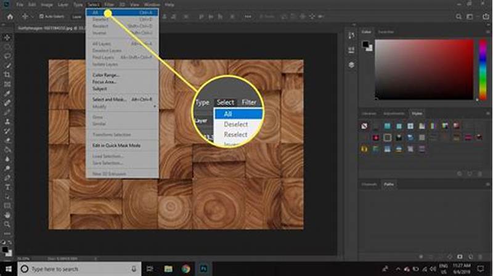Open the collapsed Properties panel icon
The width and height of the screenshot is (493, 276).
(x=351, y=51)
